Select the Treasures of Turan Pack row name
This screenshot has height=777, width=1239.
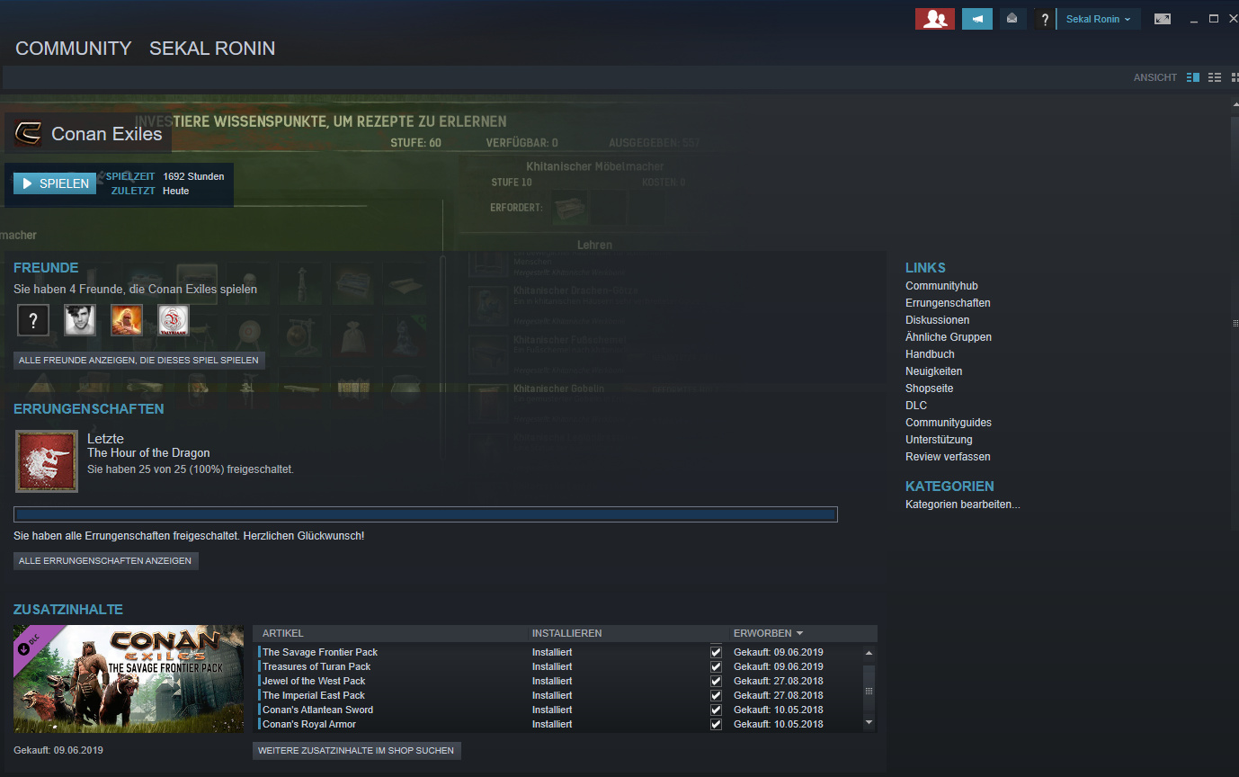pos(316,666)
